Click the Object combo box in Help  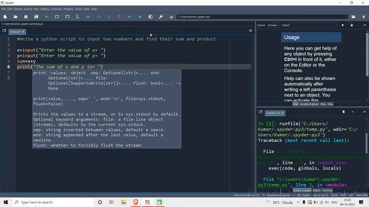pos(314,25)
